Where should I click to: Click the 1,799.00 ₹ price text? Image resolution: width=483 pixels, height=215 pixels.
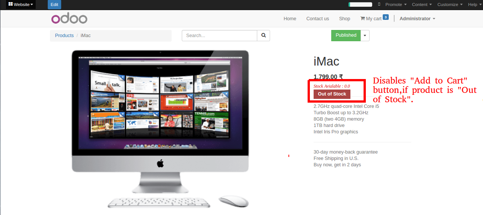(x=328, y=77)
